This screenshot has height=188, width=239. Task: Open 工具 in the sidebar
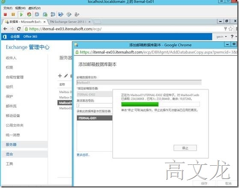(x=9, y=164)
